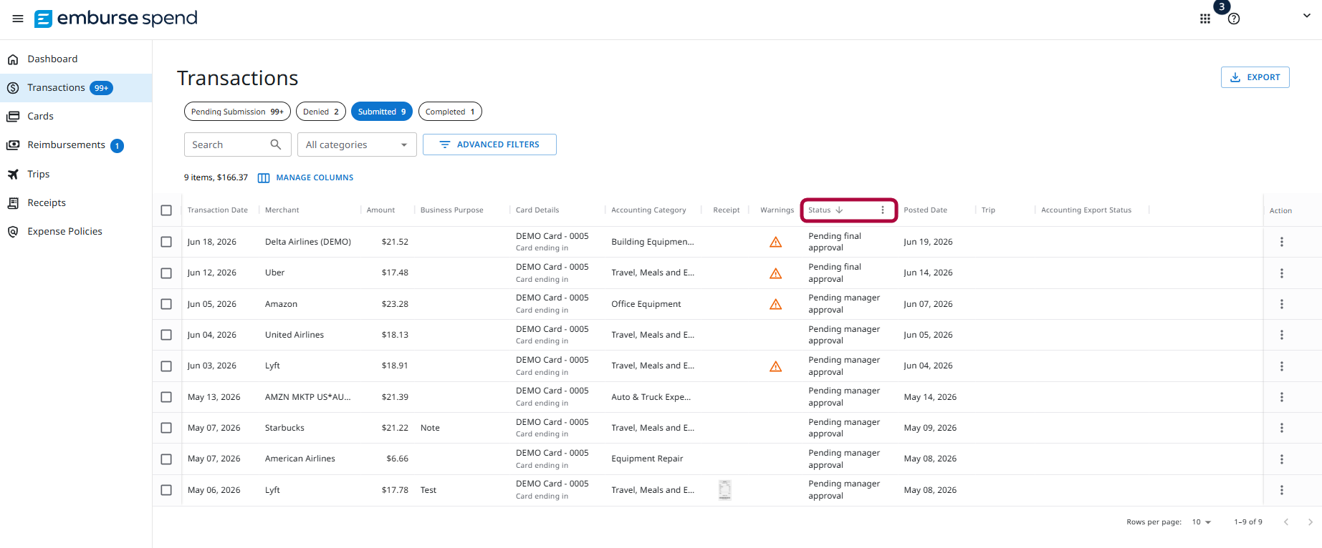
Task: Open the help question mark icon
Action: coord(1234,19)
